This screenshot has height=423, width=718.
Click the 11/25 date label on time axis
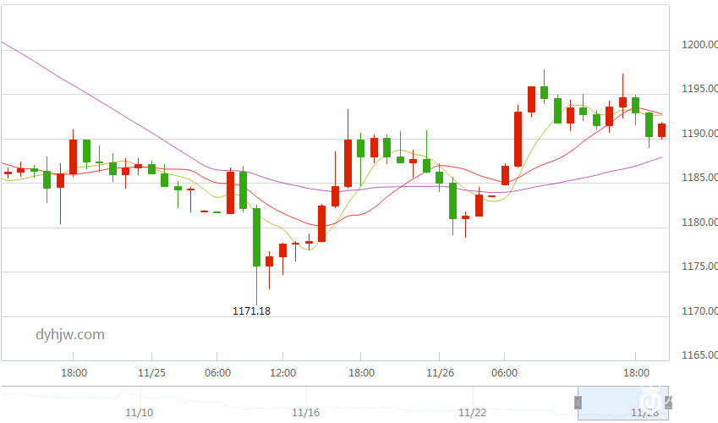pos(152,372)
